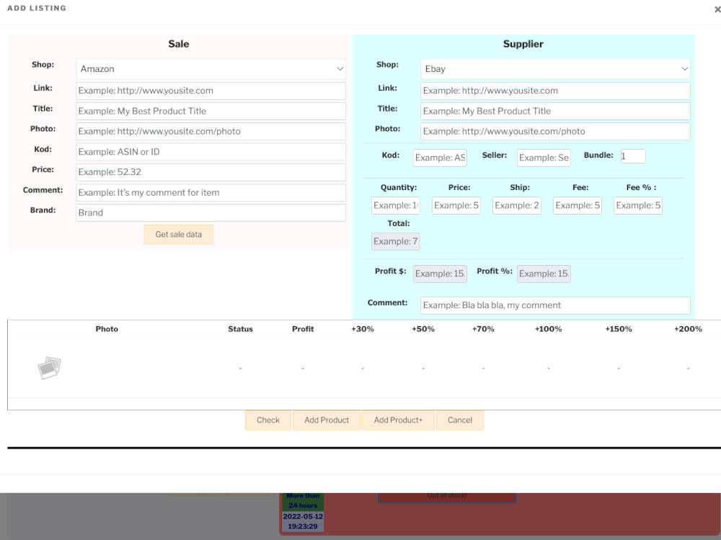The height and width of the screenshot is (540, 721).
Task: Focus the Sale Photo URL field
Action: coord(211,131)
